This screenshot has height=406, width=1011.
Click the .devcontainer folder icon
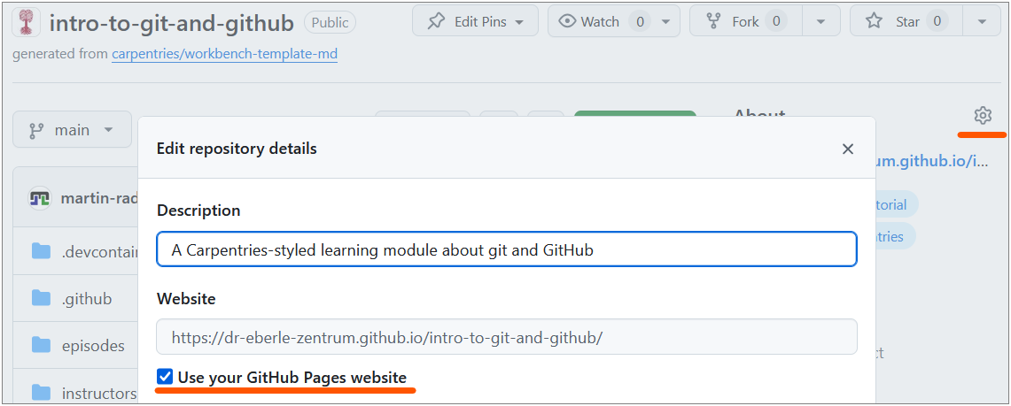(41, 251)
